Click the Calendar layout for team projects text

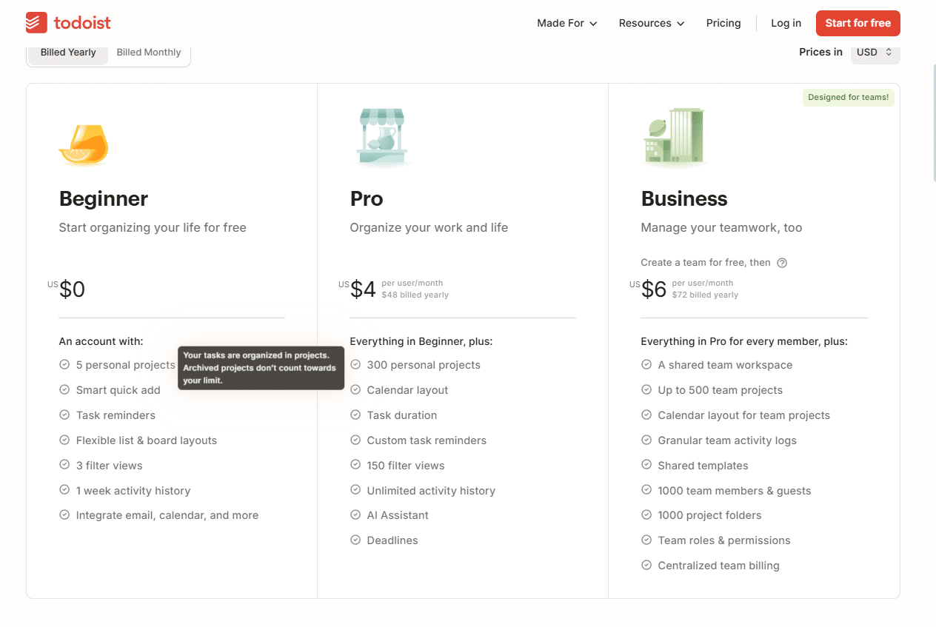click(744, 415)
